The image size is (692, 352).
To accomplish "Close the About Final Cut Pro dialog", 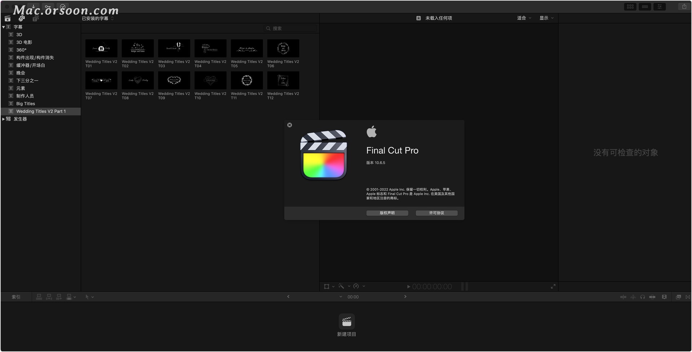I will tap(289, 125).
